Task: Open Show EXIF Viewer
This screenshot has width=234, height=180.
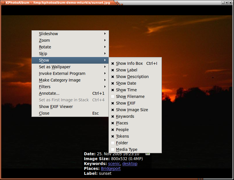Action: [x=70, y=107]
